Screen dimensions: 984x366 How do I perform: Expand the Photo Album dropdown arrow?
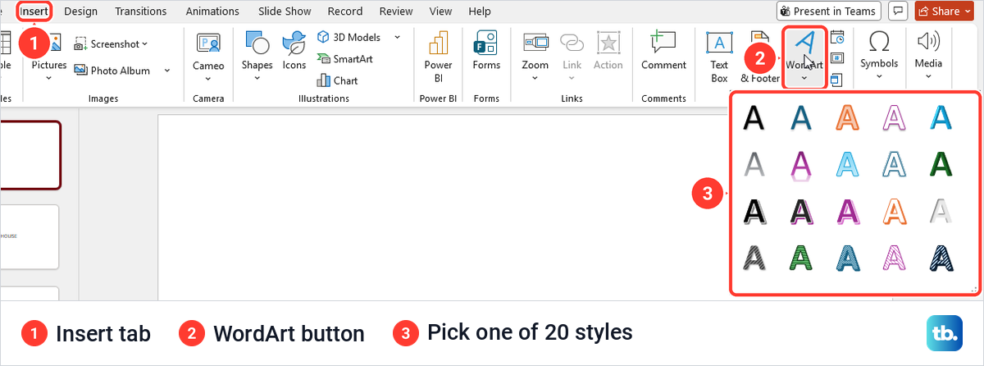point(167,71)
